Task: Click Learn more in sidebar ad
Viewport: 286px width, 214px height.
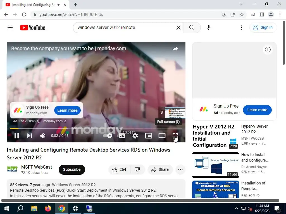Action: (257, 110)
